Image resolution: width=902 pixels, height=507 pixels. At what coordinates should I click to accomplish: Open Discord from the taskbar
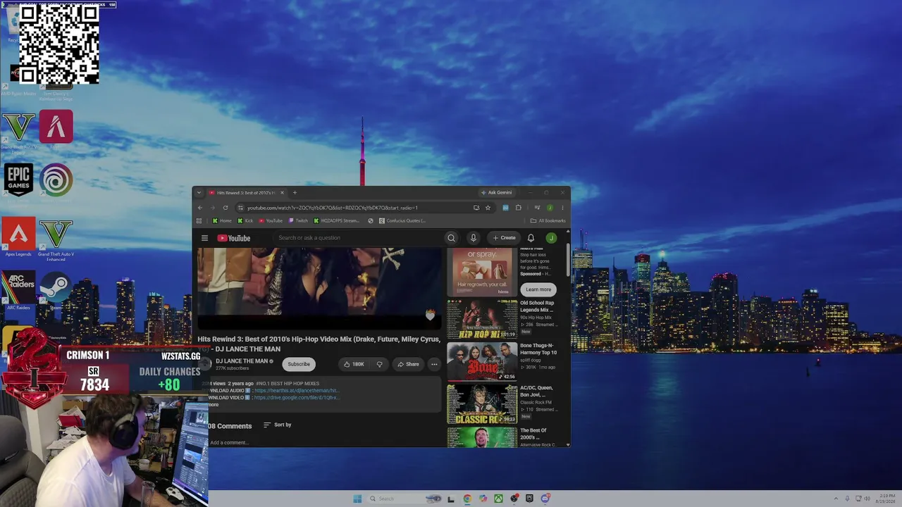[545, 499]
